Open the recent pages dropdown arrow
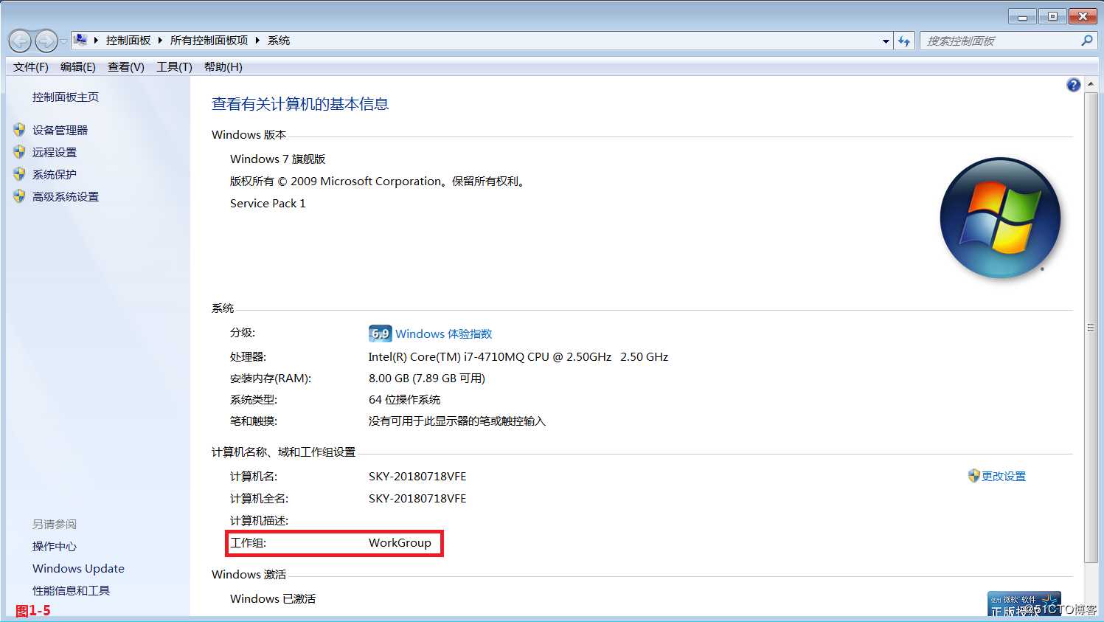1104x622 pixels. coord(63,41)
